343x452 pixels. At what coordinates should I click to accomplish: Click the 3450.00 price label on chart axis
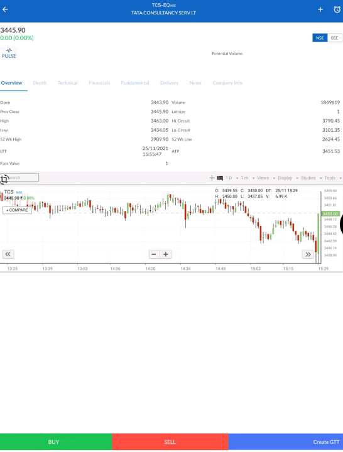coord(330,213)
